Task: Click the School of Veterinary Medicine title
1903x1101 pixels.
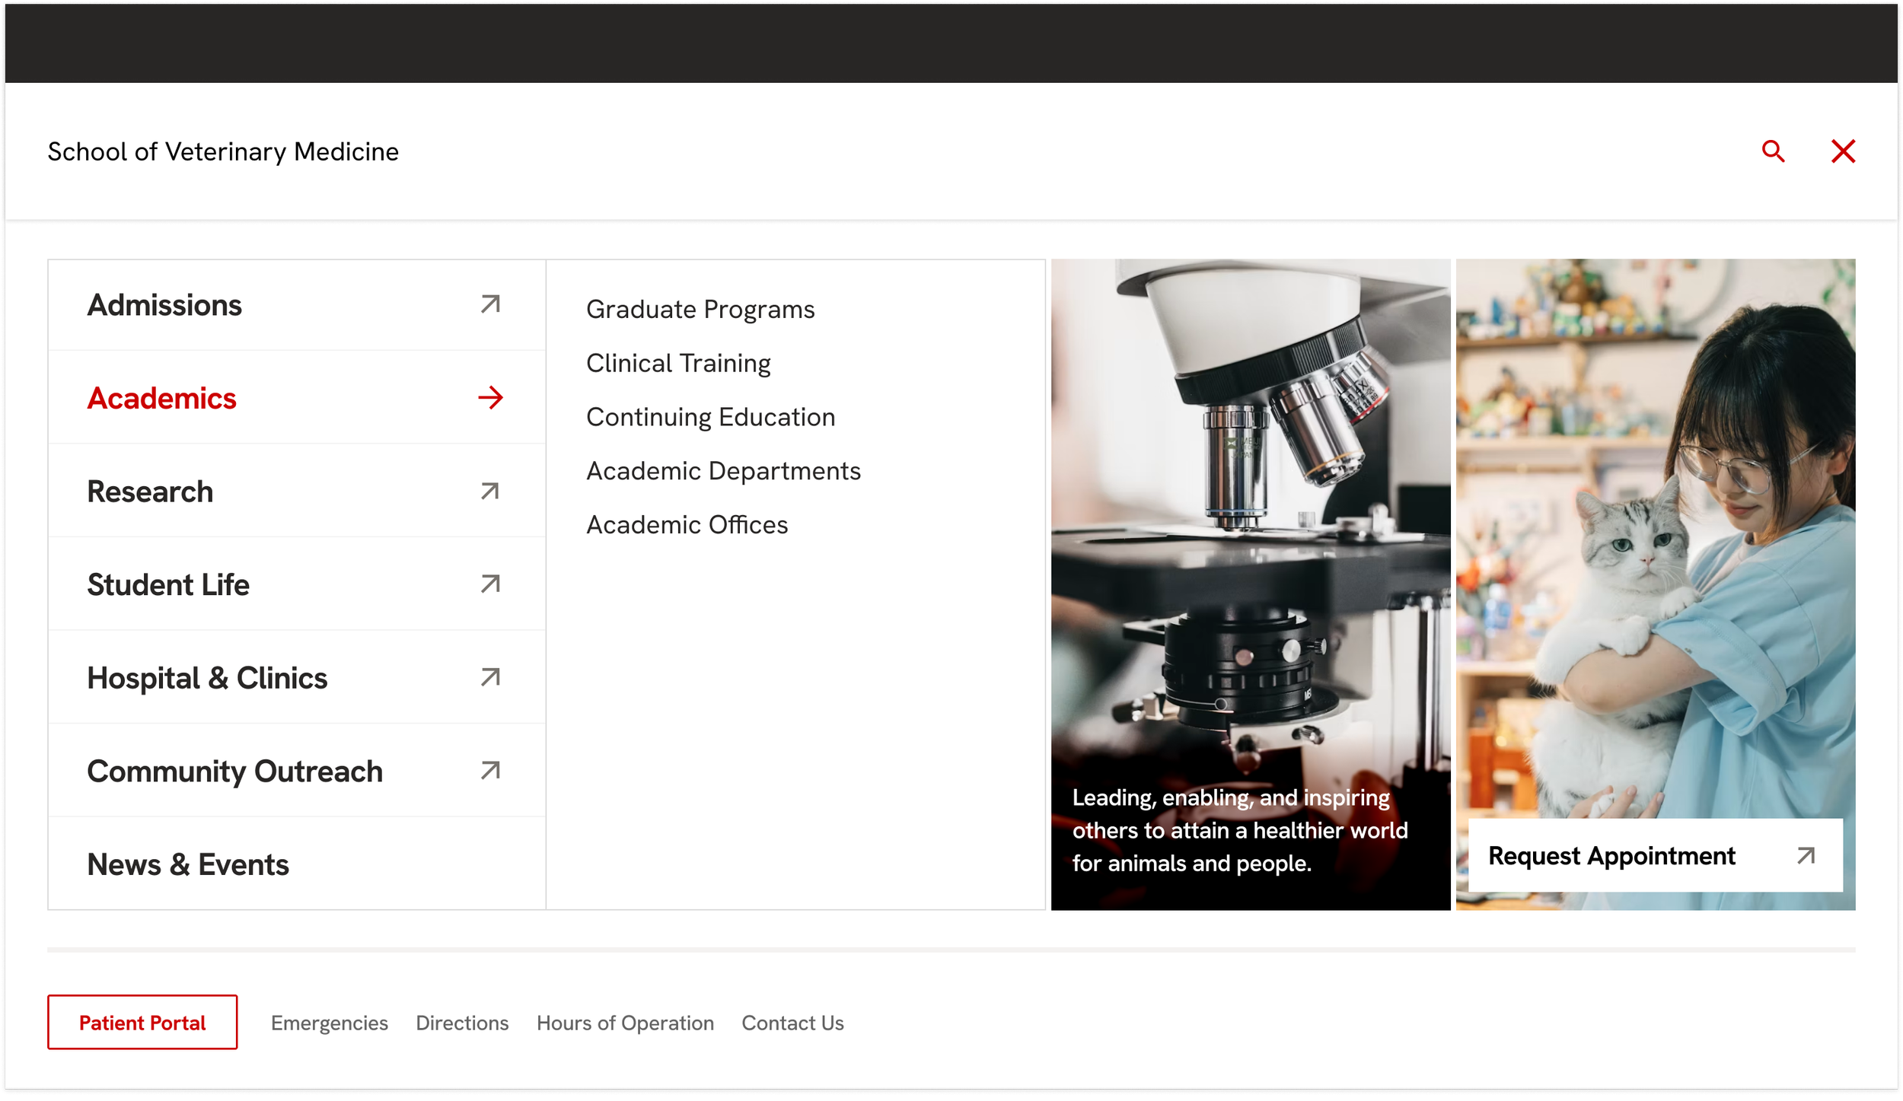Action: pos(223,151)
